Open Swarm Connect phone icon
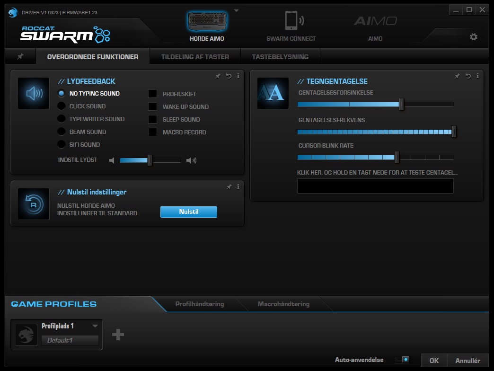 point(294,20)
